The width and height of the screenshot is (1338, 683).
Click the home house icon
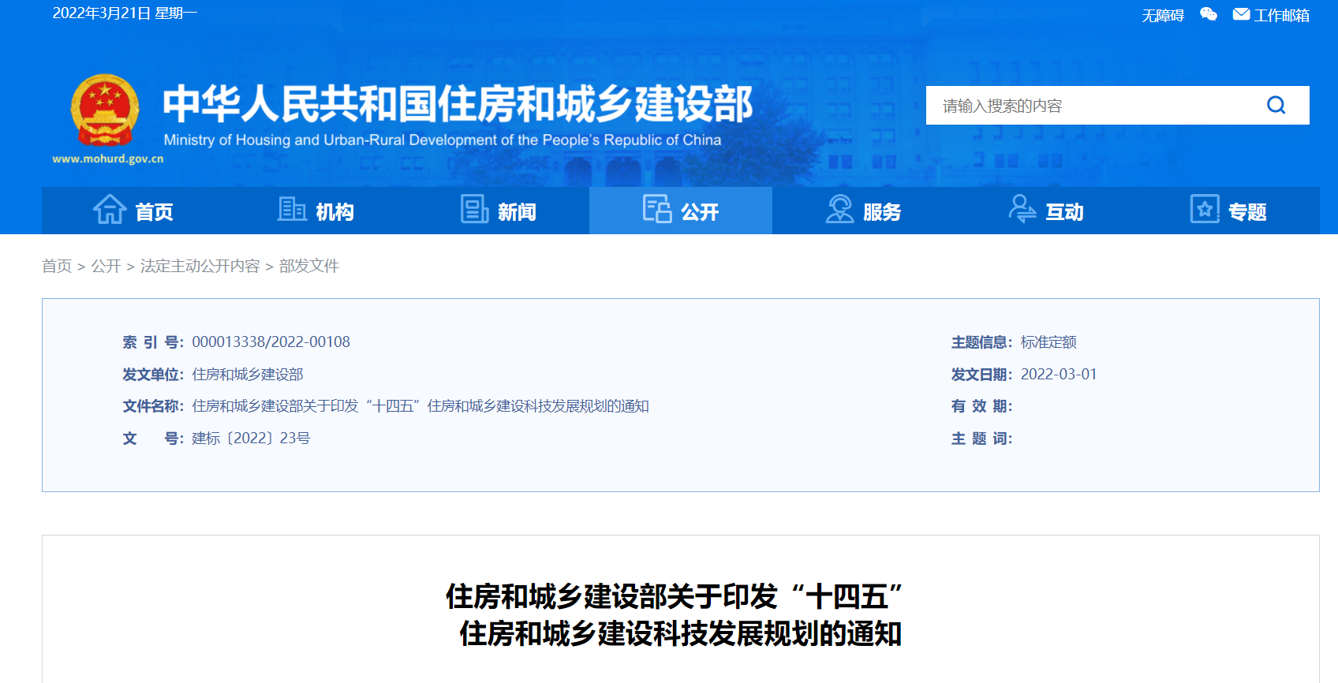tap(110, 210)
